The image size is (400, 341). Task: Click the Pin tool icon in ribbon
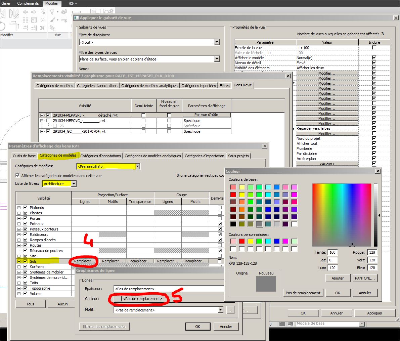(x=42, y=20)
